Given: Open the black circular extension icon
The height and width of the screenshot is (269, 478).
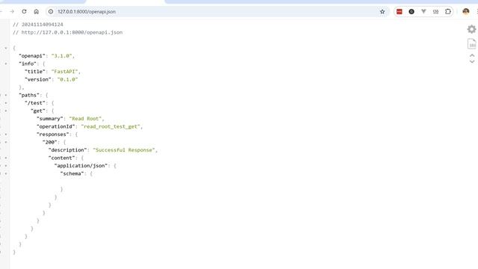Looking at the screenshot, I should [412, 12].
